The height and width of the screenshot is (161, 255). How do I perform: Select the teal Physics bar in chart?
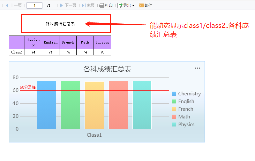(x=142, y=105)
